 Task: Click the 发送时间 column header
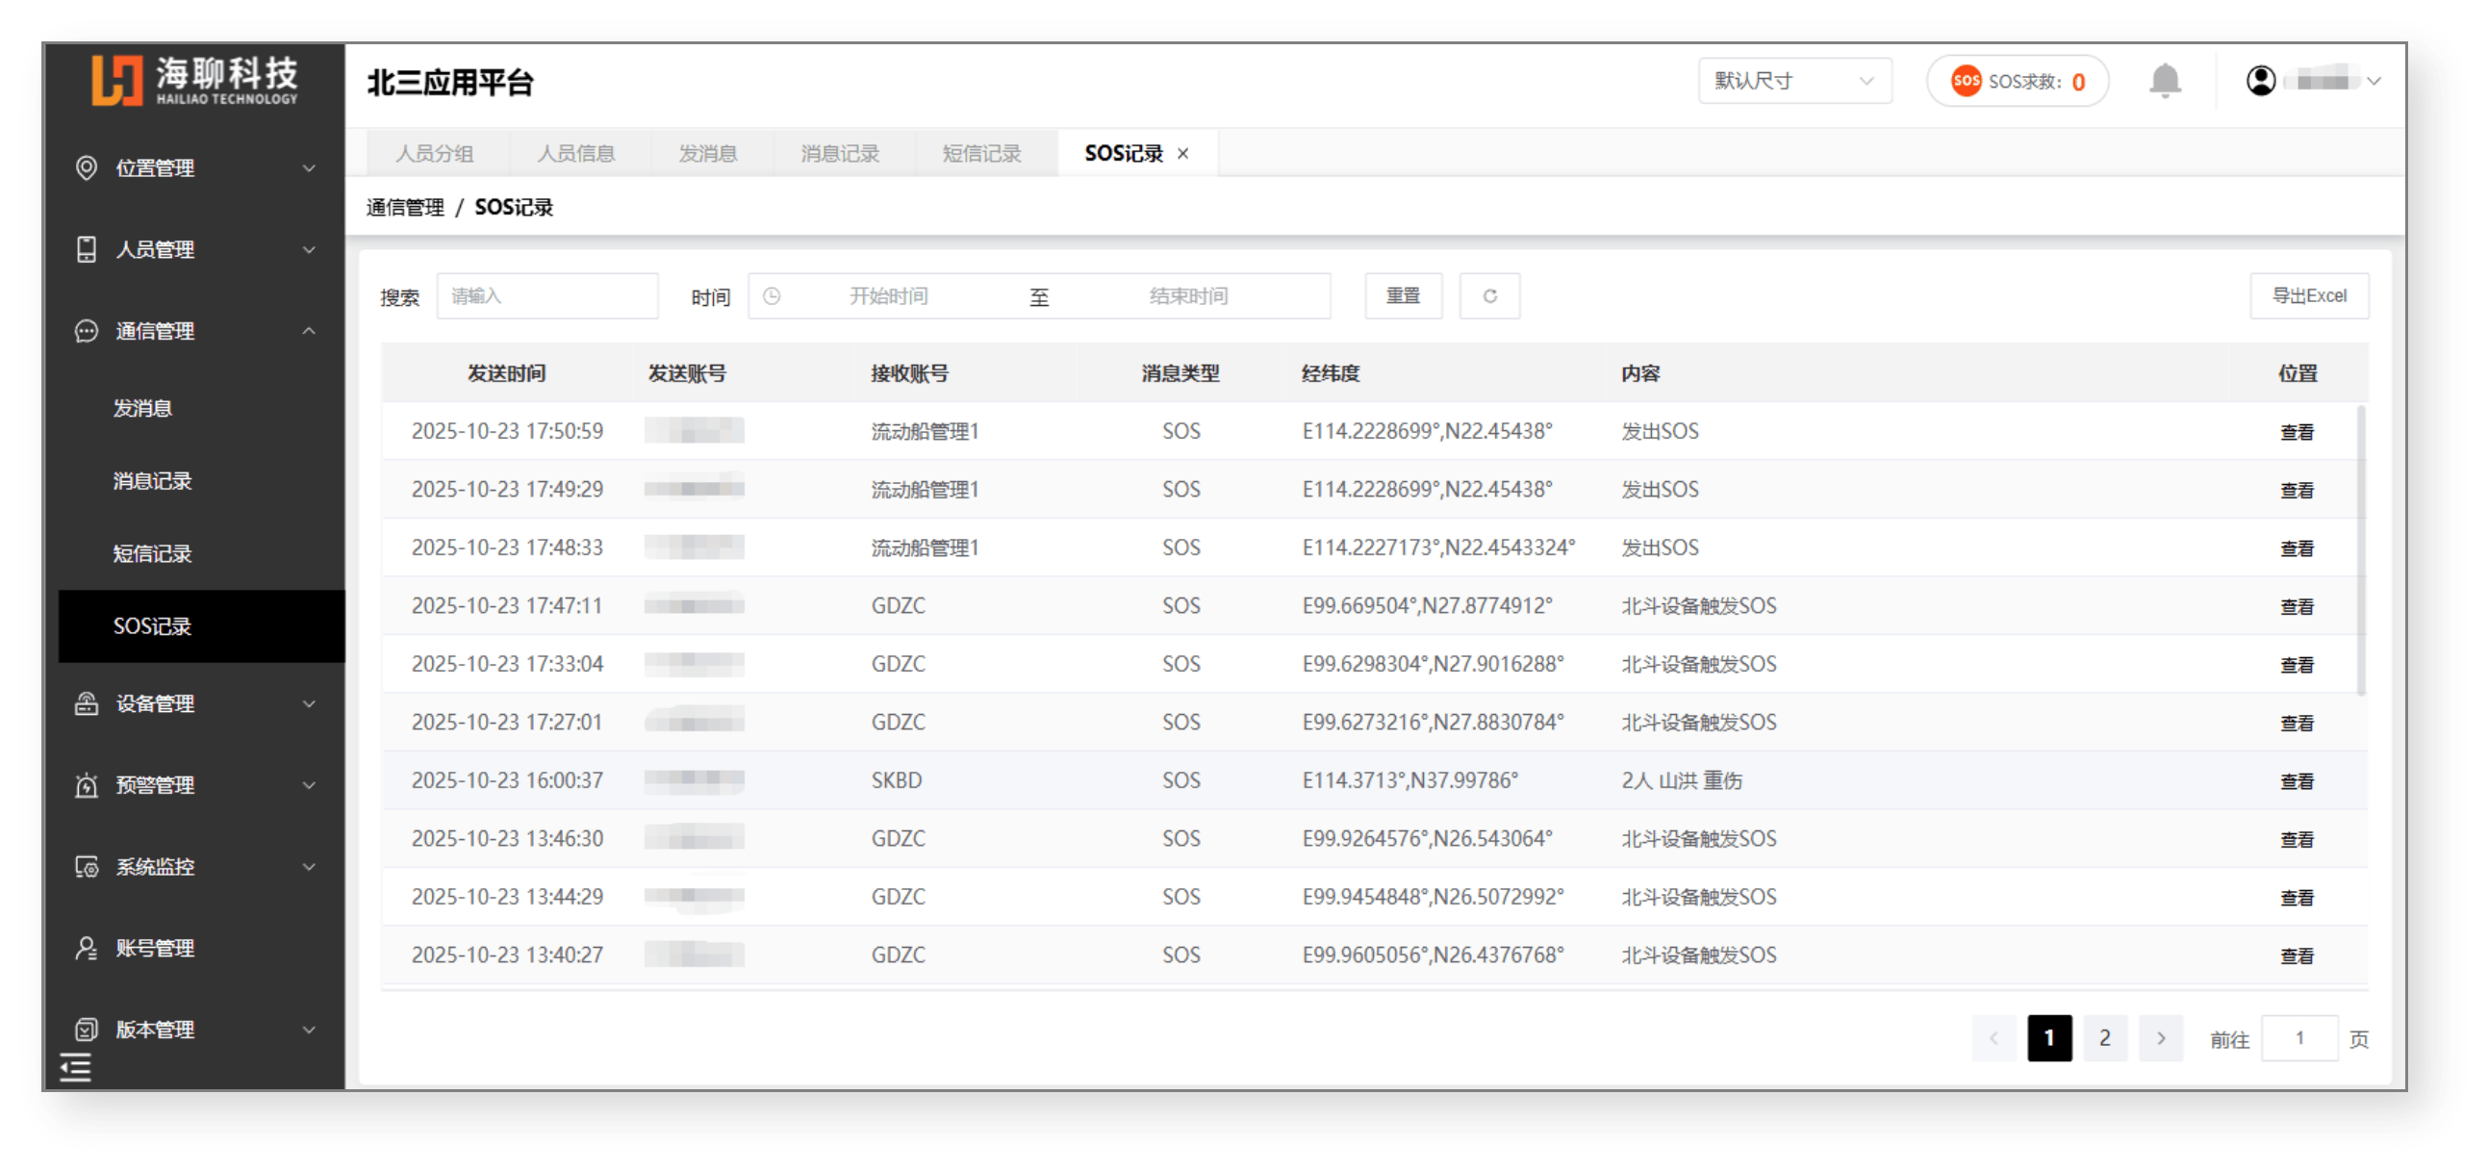pos(506,374)
